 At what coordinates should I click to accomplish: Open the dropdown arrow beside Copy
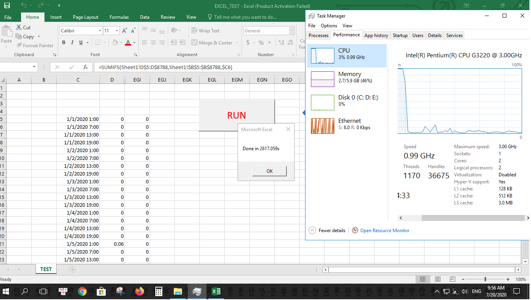[39, 37]
